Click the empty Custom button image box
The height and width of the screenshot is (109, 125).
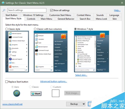point(56,93)
